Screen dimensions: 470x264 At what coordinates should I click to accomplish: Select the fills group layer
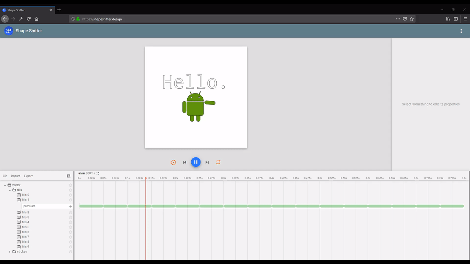coord(19,190)
